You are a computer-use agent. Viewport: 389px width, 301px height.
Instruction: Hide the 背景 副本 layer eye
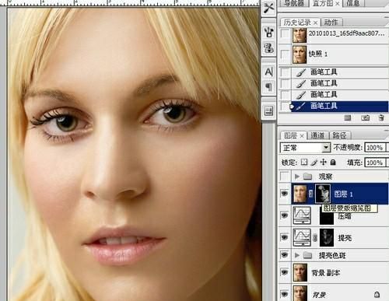click(x=285, y=272)
